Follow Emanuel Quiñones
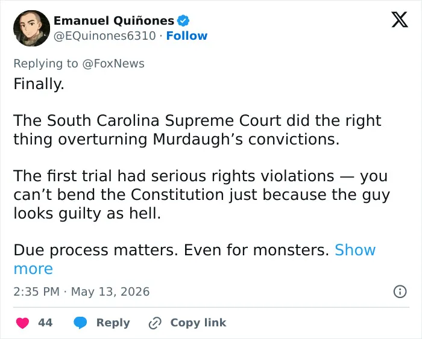This screenshot has width=422, height=339. [x=187, y=36]
